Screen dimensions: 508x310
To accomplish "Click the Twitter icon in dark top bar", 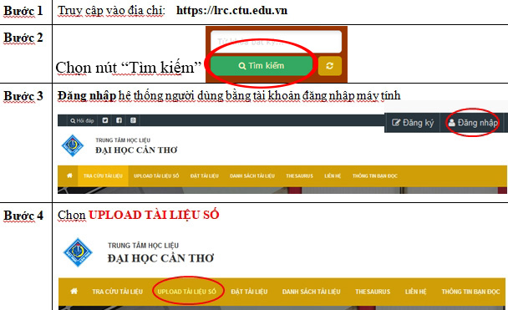I will point(105,120).
